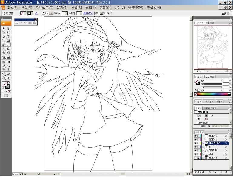Open the 편집(E) menu
This screenshot has height=181, width=233.
pyautogui.click(x=27, y=8)
